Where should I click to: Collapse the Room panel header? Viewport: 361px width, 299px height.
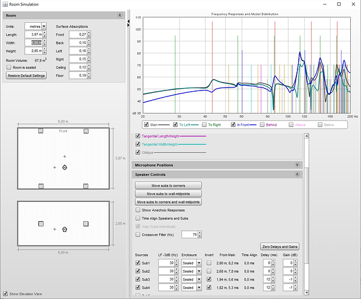pos(119,14)
